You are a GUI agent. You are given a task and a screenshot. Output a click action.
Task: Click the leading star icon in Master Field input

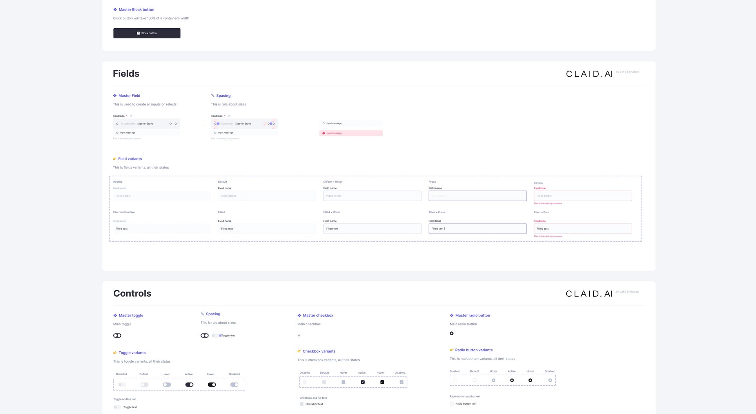[x=117, y=123]
